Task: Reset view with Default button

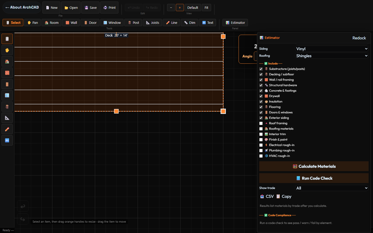Action: pos(193,8)
